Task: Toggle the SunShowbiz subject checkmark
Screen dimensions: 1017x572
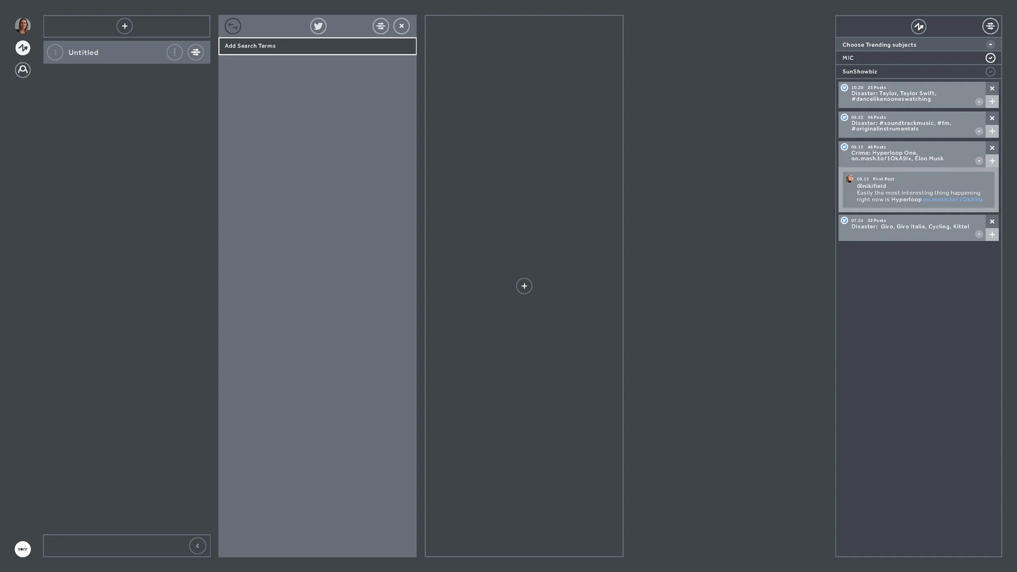Action: point(990,72)
